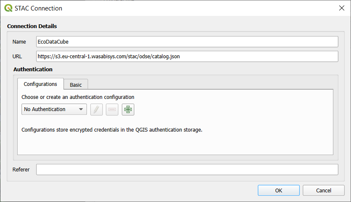Click the empty Referer input field
This screenshot has width=351, height=202.
pyautogui.click(x=187, y=170)
